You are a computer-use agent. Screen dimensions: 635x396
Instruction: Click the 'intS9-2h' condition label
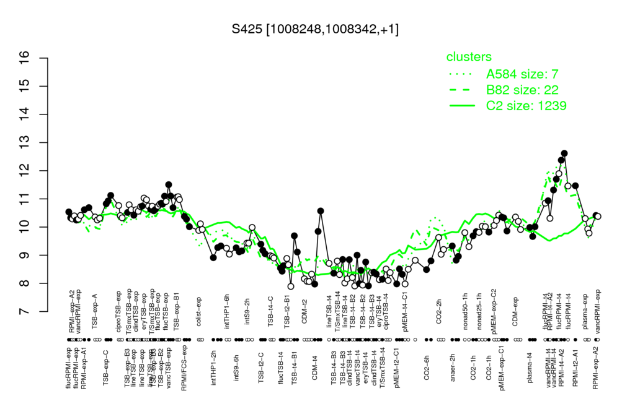pyautogui.click(x=247, y=312)
